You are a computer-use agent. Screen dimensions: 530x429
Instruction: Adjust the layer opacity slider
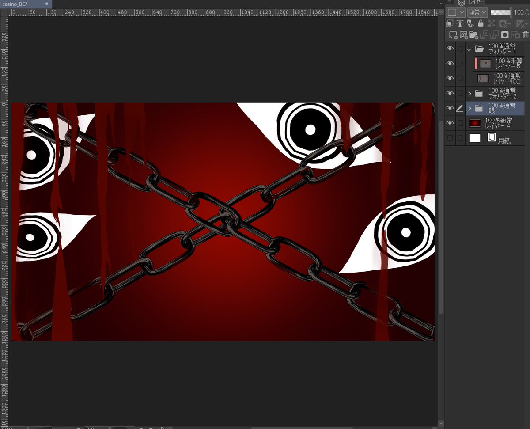point(502,12)
